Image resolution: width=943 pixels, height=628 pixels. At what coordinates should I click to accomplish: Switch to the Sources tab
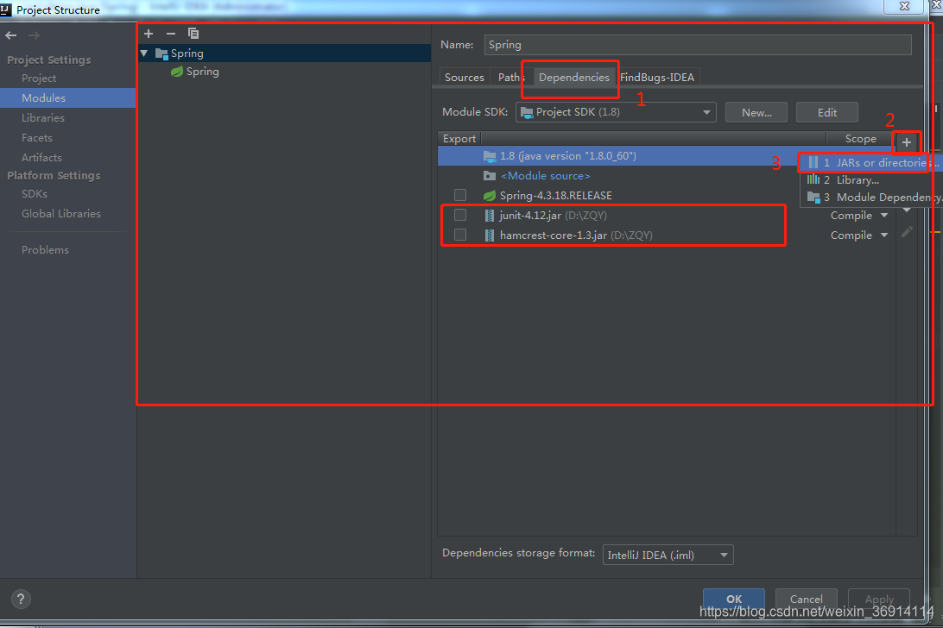tap(465, 77)
